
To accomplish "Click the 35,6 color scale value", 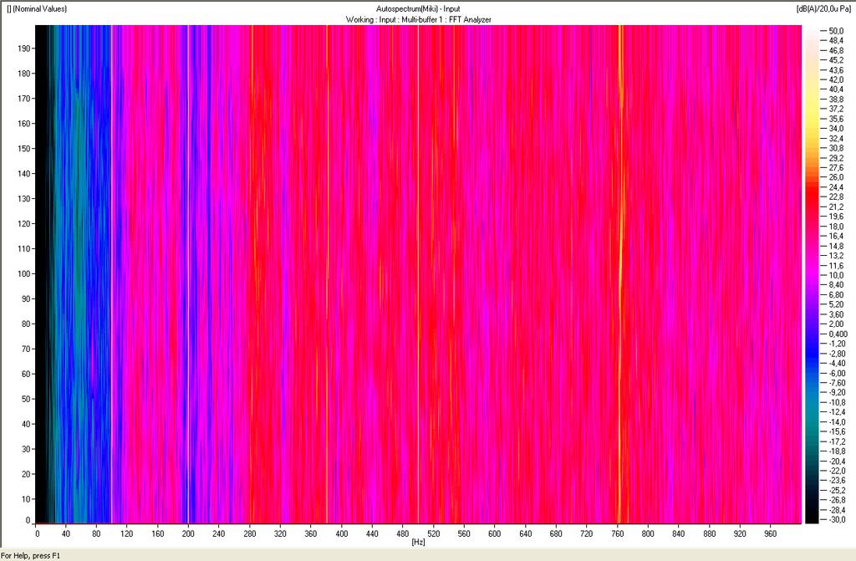I will pos(836,119).
